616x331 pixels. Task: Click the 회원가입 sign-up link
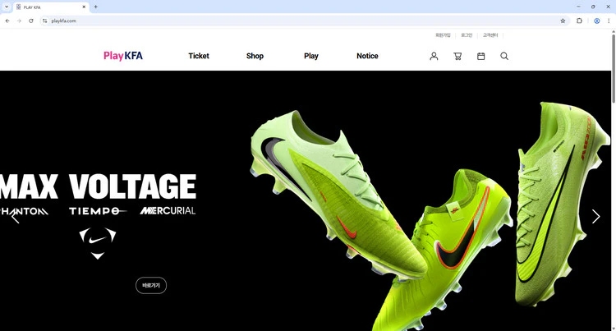[x=443, y=35]
